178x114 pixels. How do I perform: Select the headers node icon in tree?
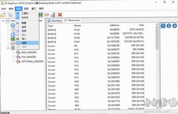click(13, 48)
